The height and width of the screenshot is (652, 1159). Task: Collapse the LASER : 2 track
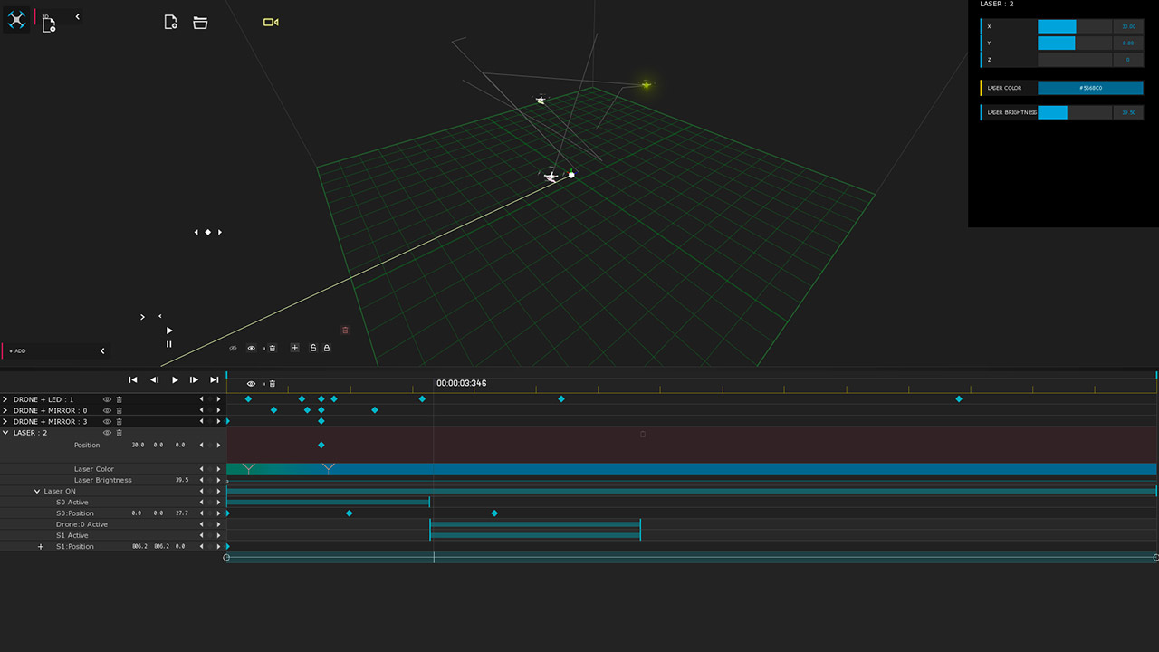[5, 433]
